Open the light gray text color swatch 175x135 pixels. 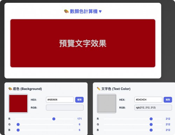(107, 104)
